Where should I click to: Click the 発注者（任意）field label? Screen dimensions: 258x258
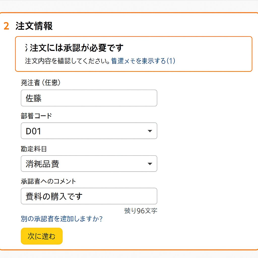pyautogui.click(x=41, y=83)
